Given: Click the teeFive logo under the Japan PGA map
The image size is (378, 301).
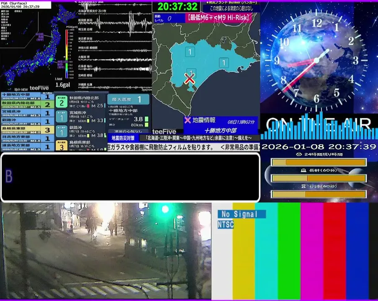Looking at the screenshot, I should pyautogui.click(x=39, y=88).
